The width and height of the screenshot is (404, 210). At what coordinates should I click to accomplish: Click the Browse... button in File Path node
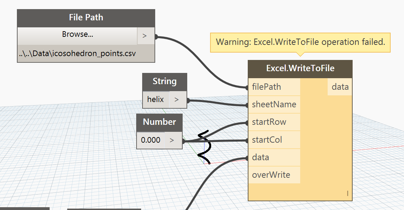click(77, 35)
